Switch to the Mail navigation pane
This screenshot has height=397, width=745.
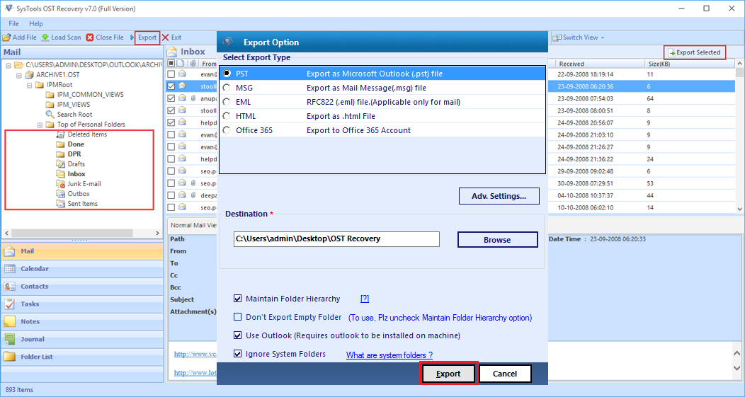click(82, 251)
